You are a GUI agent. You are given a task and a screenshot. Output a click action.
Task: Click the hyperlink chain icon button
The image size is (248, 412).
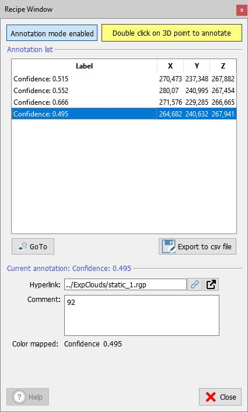195,284
